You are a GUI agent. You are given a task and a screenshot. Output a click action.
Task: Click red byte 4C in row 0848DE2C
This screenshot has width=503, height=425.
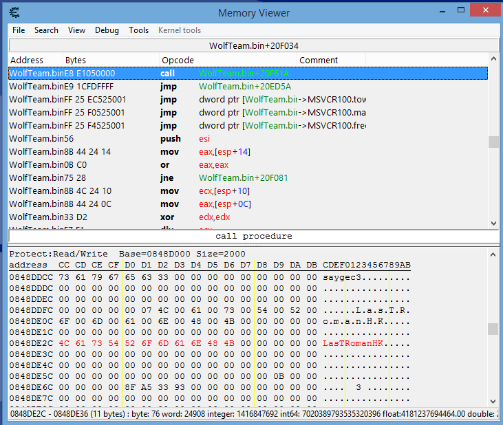coord(64,343)
